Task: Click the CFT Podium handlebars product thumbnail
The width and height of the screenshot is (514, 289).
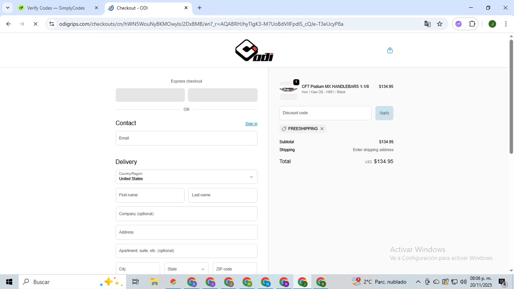Action: (x=288, y=90)
